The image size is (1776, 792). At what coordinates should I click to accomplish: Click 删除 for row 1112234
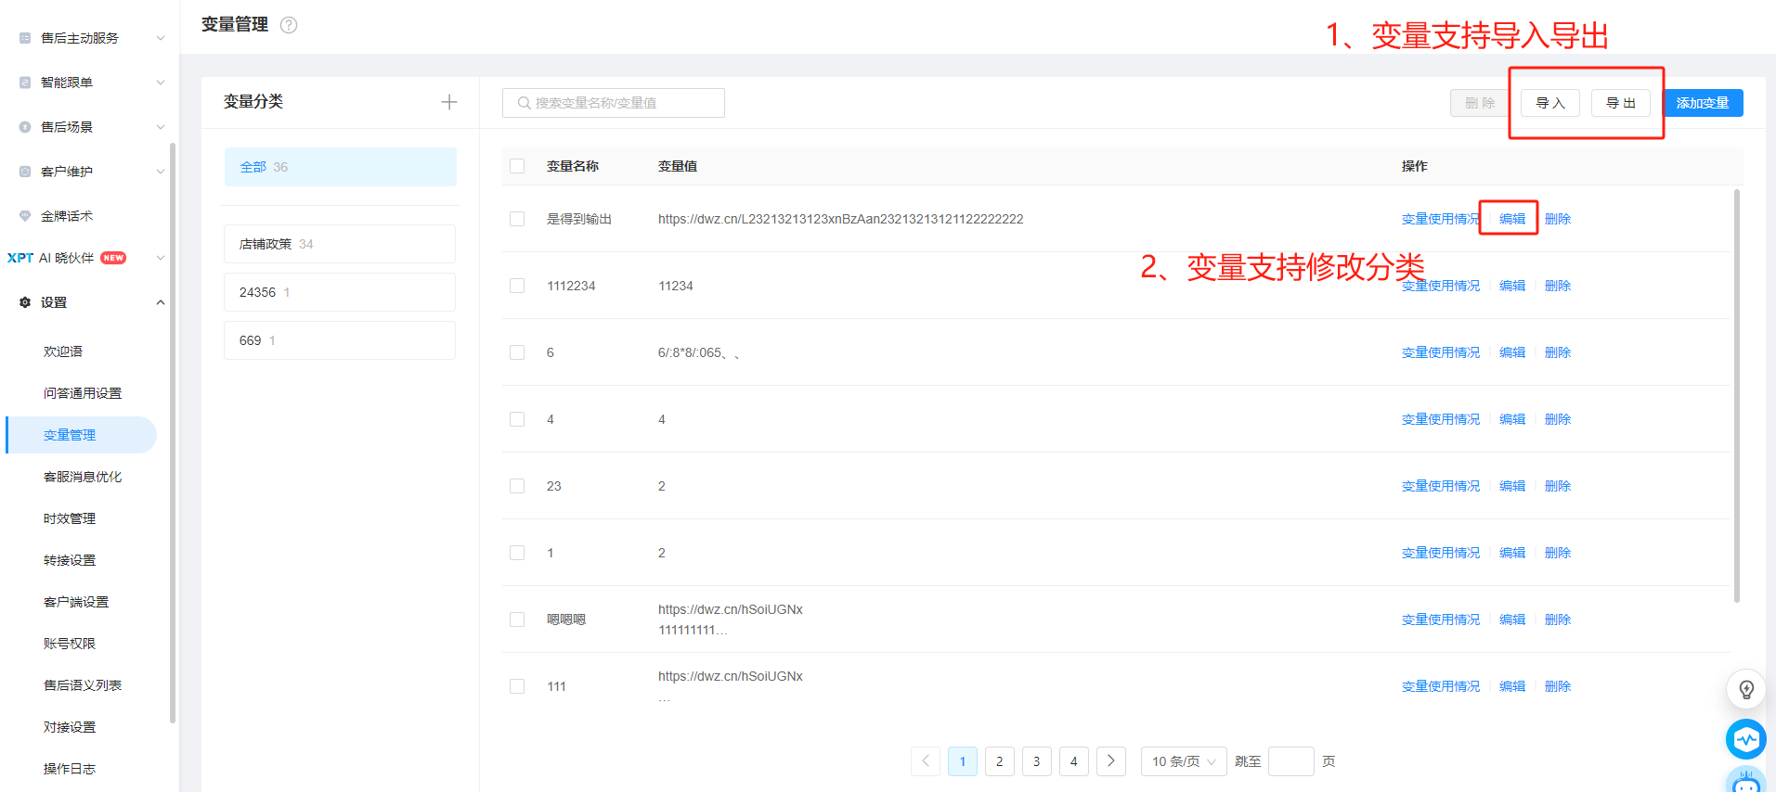click(1558, 286)
